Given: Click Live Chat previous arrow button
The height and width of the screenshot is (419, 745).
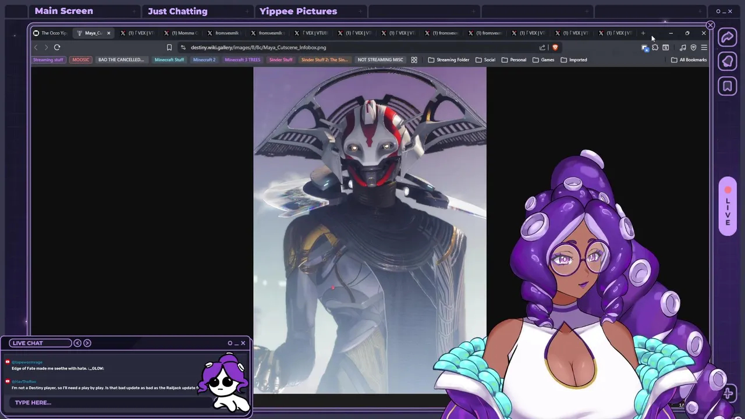Looking at the screenshot, I should pyautogui.click(x=77, y=343).
